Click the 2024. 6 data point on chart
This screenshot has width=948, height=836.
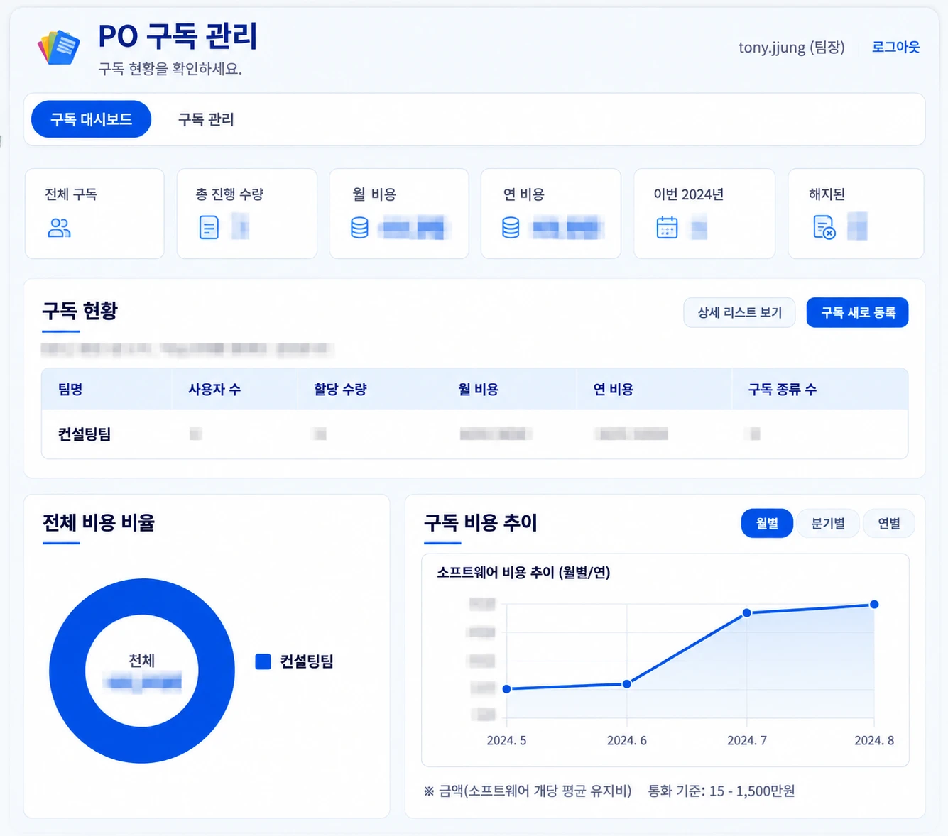(x=626, y=684)
